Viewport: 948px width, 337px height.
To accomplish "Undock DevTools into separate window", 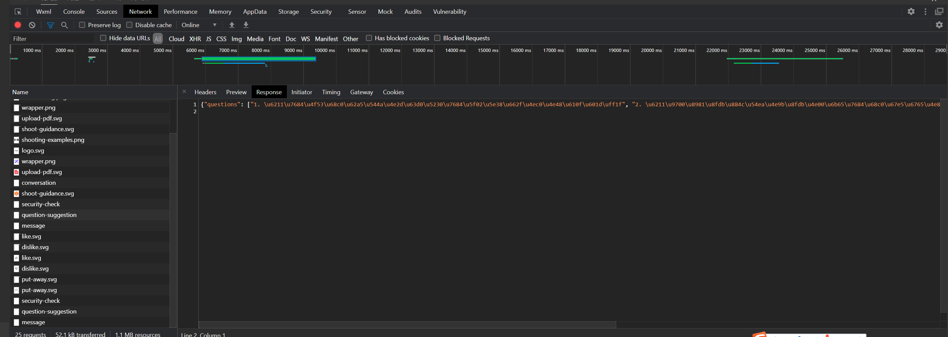I will coord(939,11).
